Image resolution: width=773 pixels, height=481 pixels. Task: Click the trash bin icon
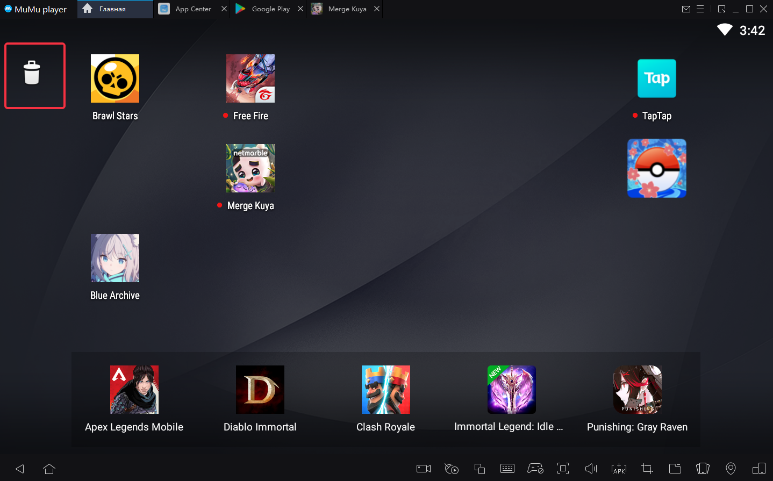tap(32, 73)
